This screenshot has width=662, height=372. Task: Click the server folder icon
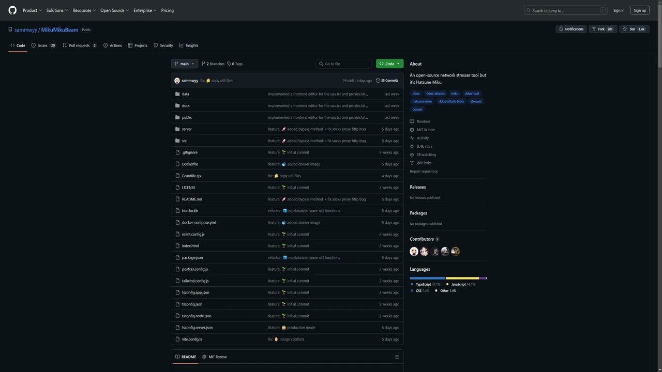(177, 129)
